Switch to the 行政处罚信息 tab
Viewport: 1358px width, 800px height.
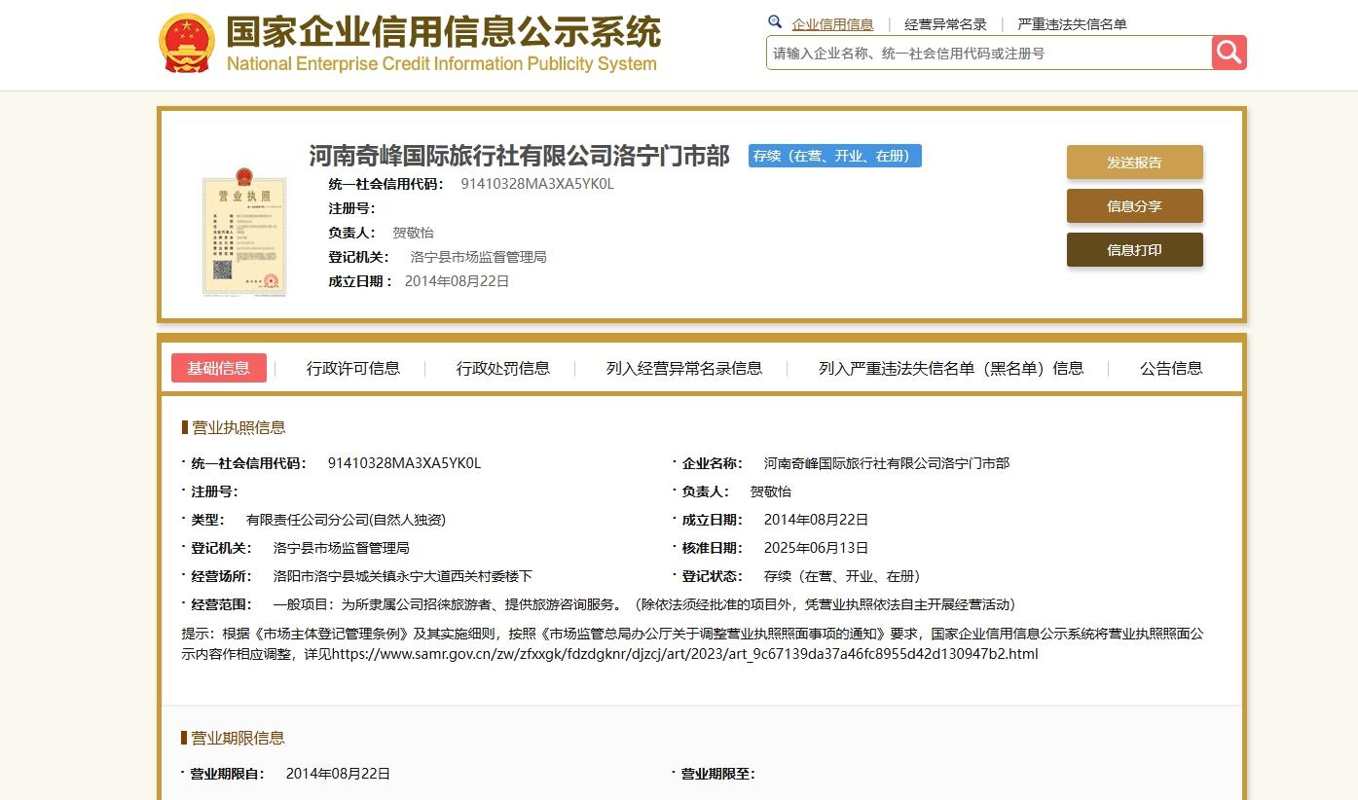point(503,368)
